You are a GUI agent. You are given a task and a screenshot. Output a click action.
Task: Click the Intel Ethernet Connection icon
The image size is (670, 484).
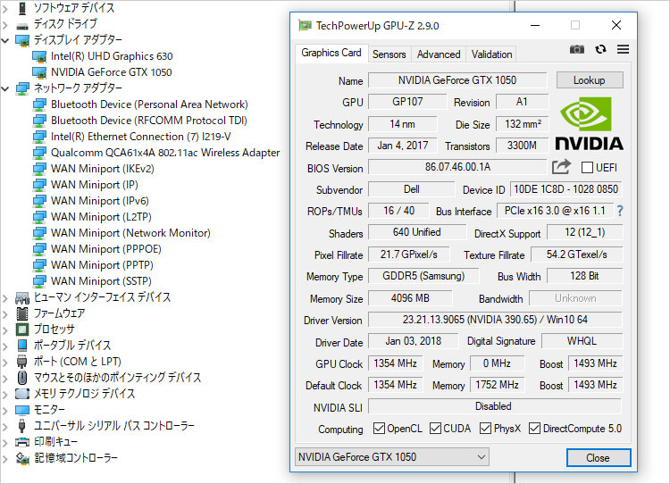[x=39, y=137]
